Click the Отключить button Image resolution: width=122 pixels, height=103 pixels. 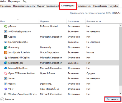(113, 99)
